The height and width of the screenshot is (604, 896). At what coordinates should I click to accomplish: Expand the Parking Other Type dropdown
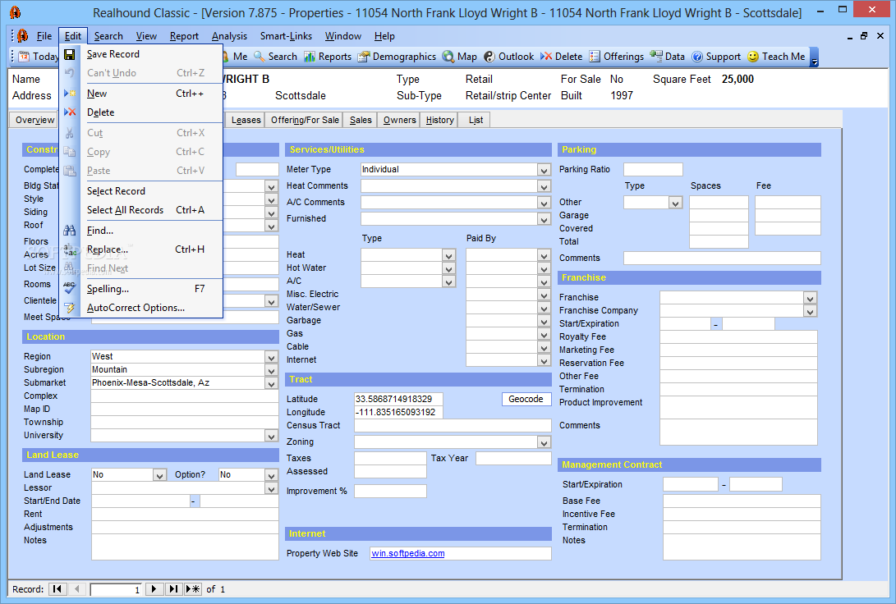[x=675, y=203]
